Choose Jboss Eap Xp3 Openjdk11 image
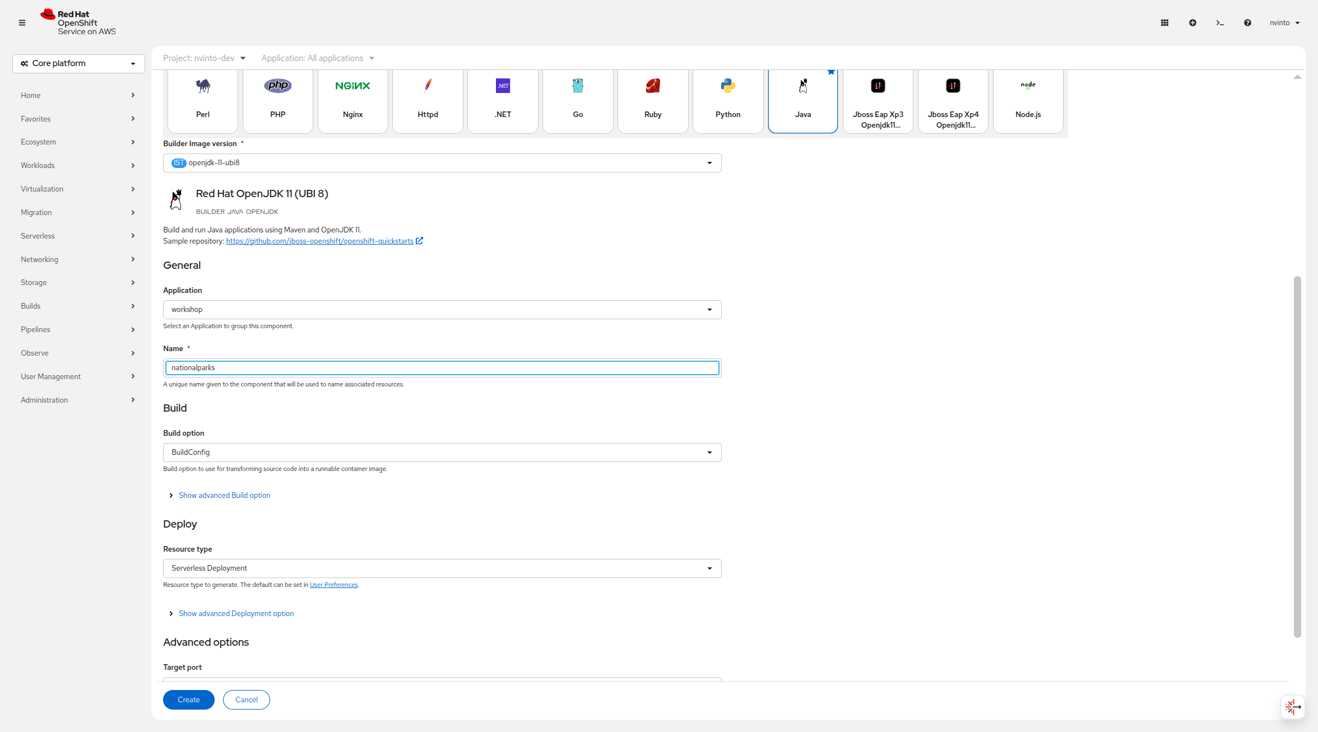 [x=878, y=101]
